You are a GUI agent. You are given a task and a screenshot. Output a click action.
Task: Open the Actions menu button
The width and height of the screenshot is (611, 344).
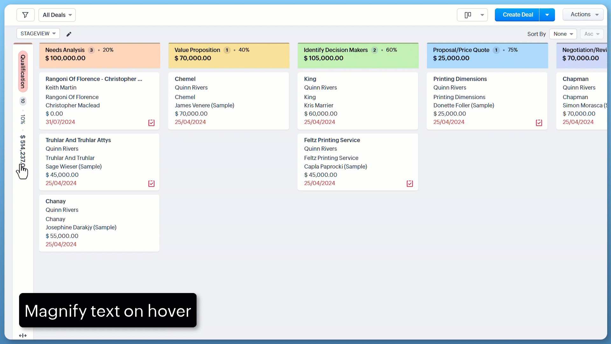point(583,15)
